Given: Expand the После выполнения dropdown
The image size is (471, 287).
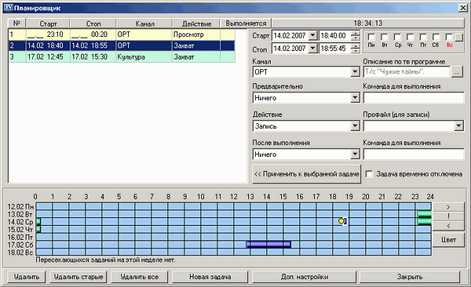Looking at the screenshot, I should coord(355,154).
